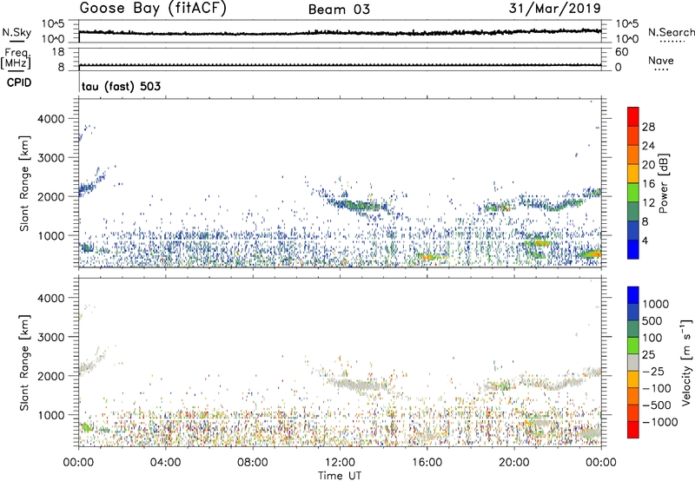Click the Slant Range label of velocity panel
The image size is (695, 481).
pyautogui.click(x=24, y=362)
